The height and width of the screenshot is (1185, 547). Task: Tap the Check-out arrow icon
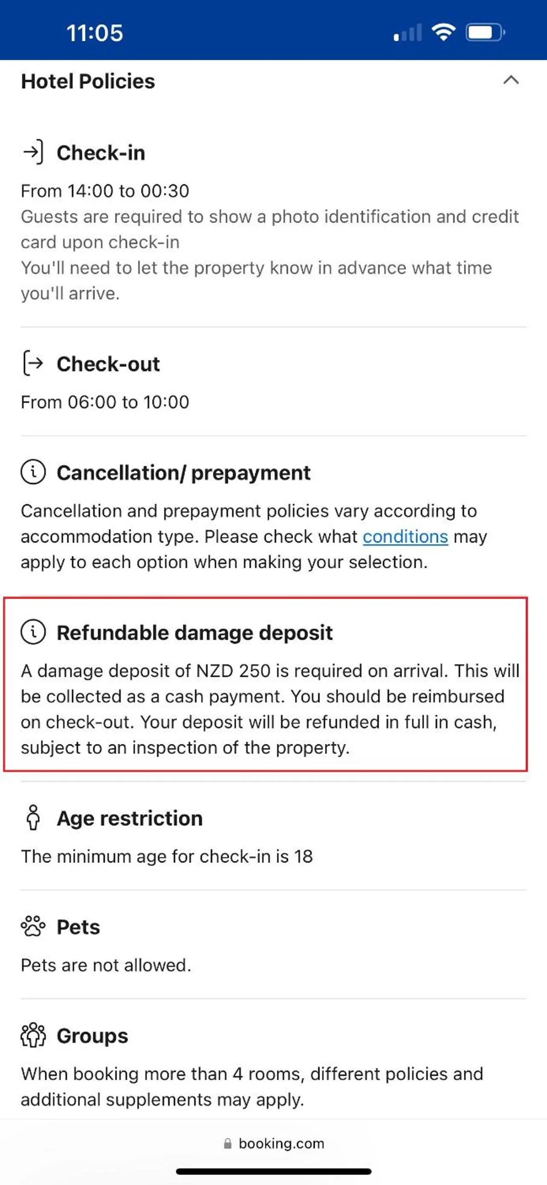(33, 363)
